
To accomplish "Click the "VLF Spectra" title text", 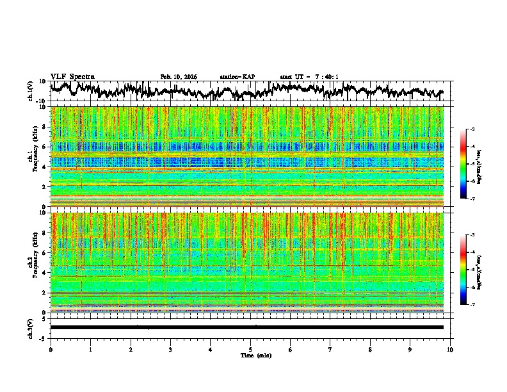I will click(72, 77).
